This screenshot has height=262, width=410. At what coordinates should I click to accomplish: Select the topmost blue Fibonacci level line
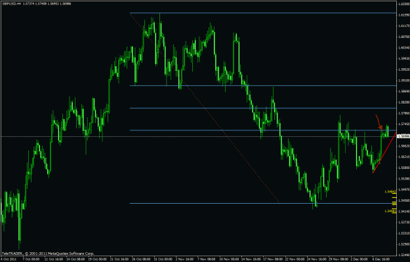click(x=263, y=13)
